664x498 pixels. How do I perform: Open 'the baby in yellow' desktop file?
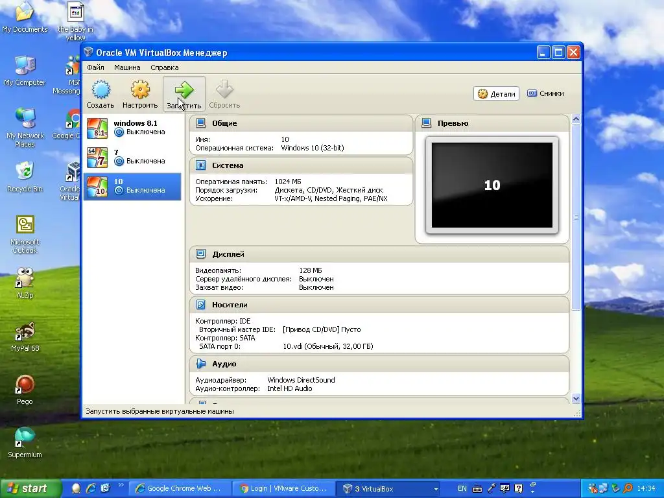pos(75,21)
